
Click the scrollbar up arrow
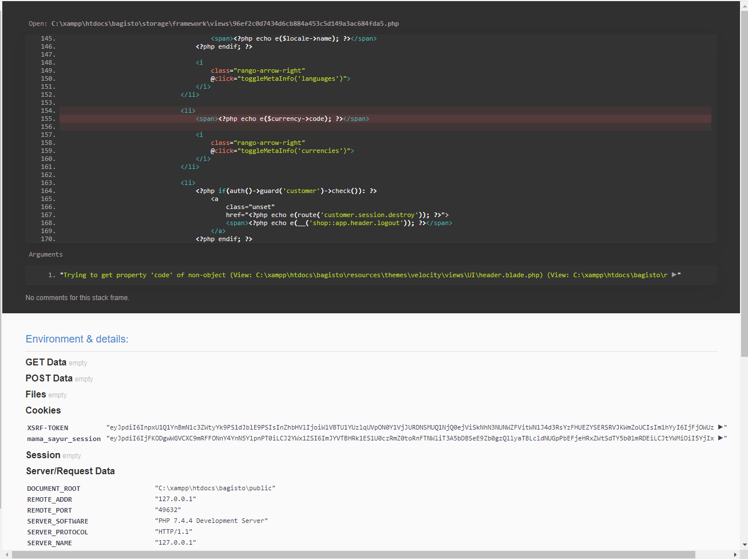[744, 6]
